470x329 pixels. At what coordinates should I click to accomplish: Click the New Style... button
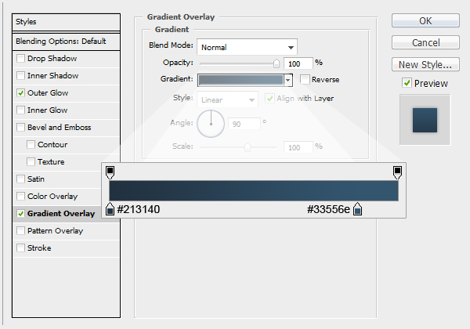(x=425, y=64)
